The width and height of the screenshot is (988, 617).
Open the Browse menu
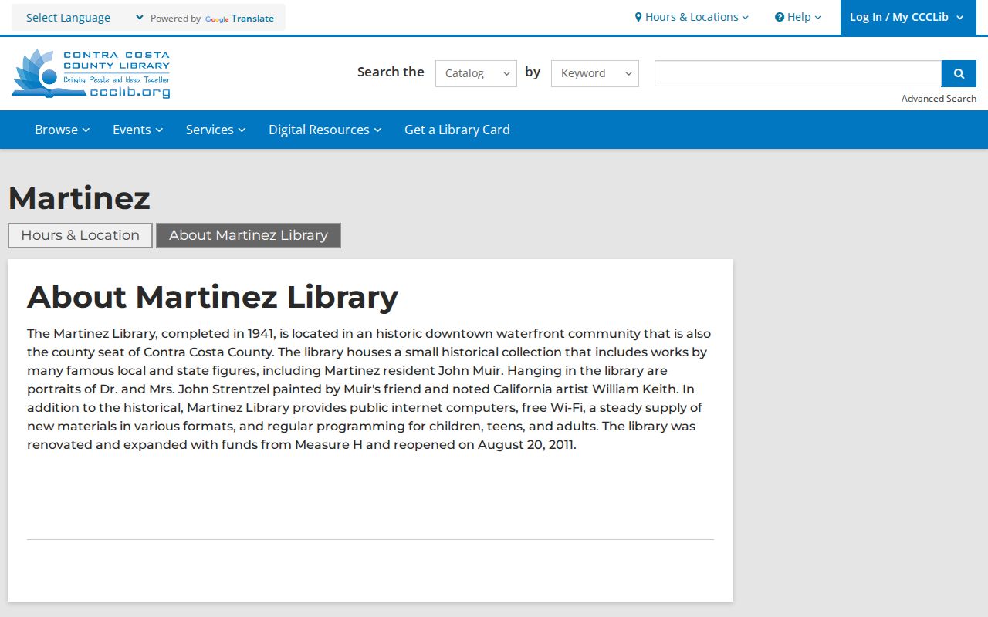point(63,130)
